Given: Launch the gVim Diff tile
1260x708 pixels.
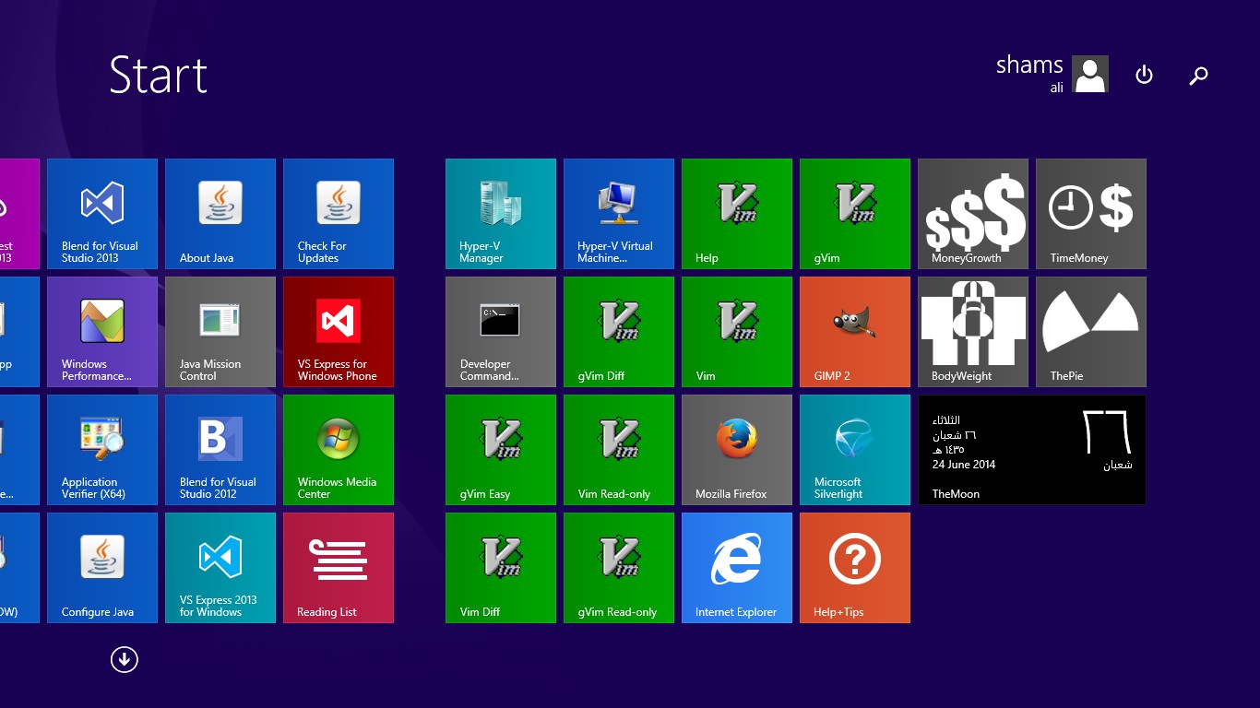Looking at the screenshot, I should (619, 332).
